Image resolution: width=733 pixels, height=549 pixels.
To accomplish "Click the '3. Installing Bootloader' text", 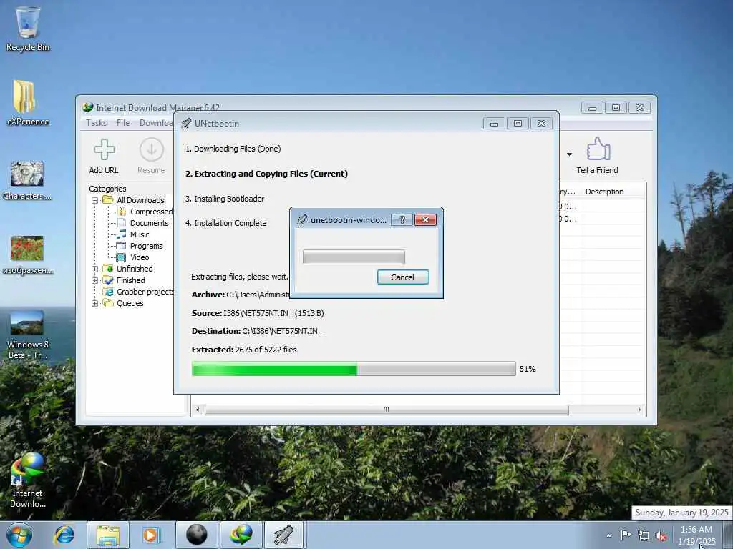I will (x=224, y=199).
